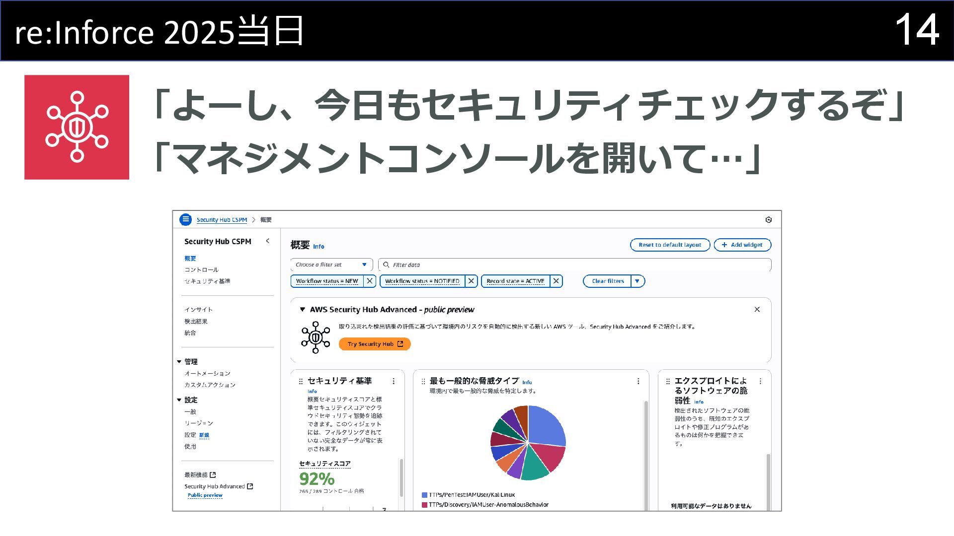Remove the Record state = ACTIVE filter
The width and height of the screenshot is (954, 536).
pos(556,281)
